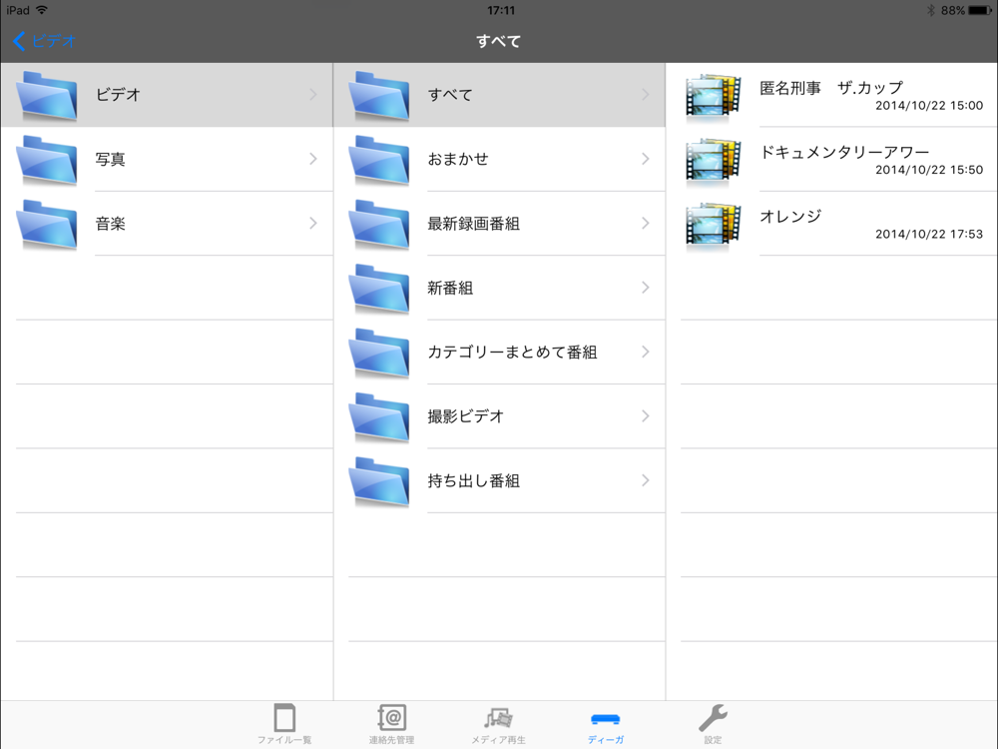Switch to メディア再生 media playback tab
This screenshot has width=998, height=749.
tap(498, 723)
